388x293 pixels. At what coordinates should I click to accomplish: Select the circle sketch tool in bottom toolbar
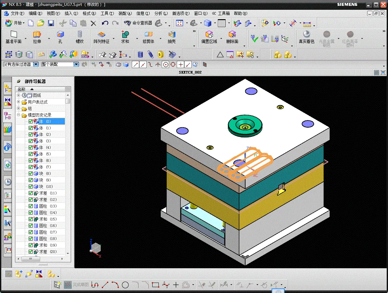pyautogui.click(x=125, y=285)
